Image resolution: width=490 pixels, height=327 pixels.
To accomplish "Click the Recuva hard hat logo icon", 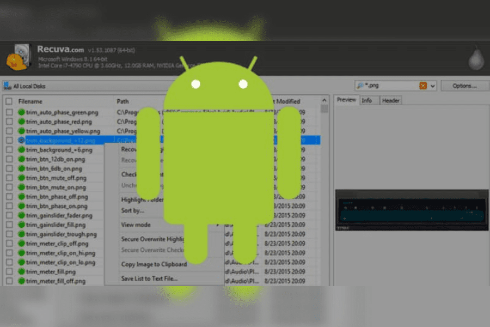I will tap(17, 57).
